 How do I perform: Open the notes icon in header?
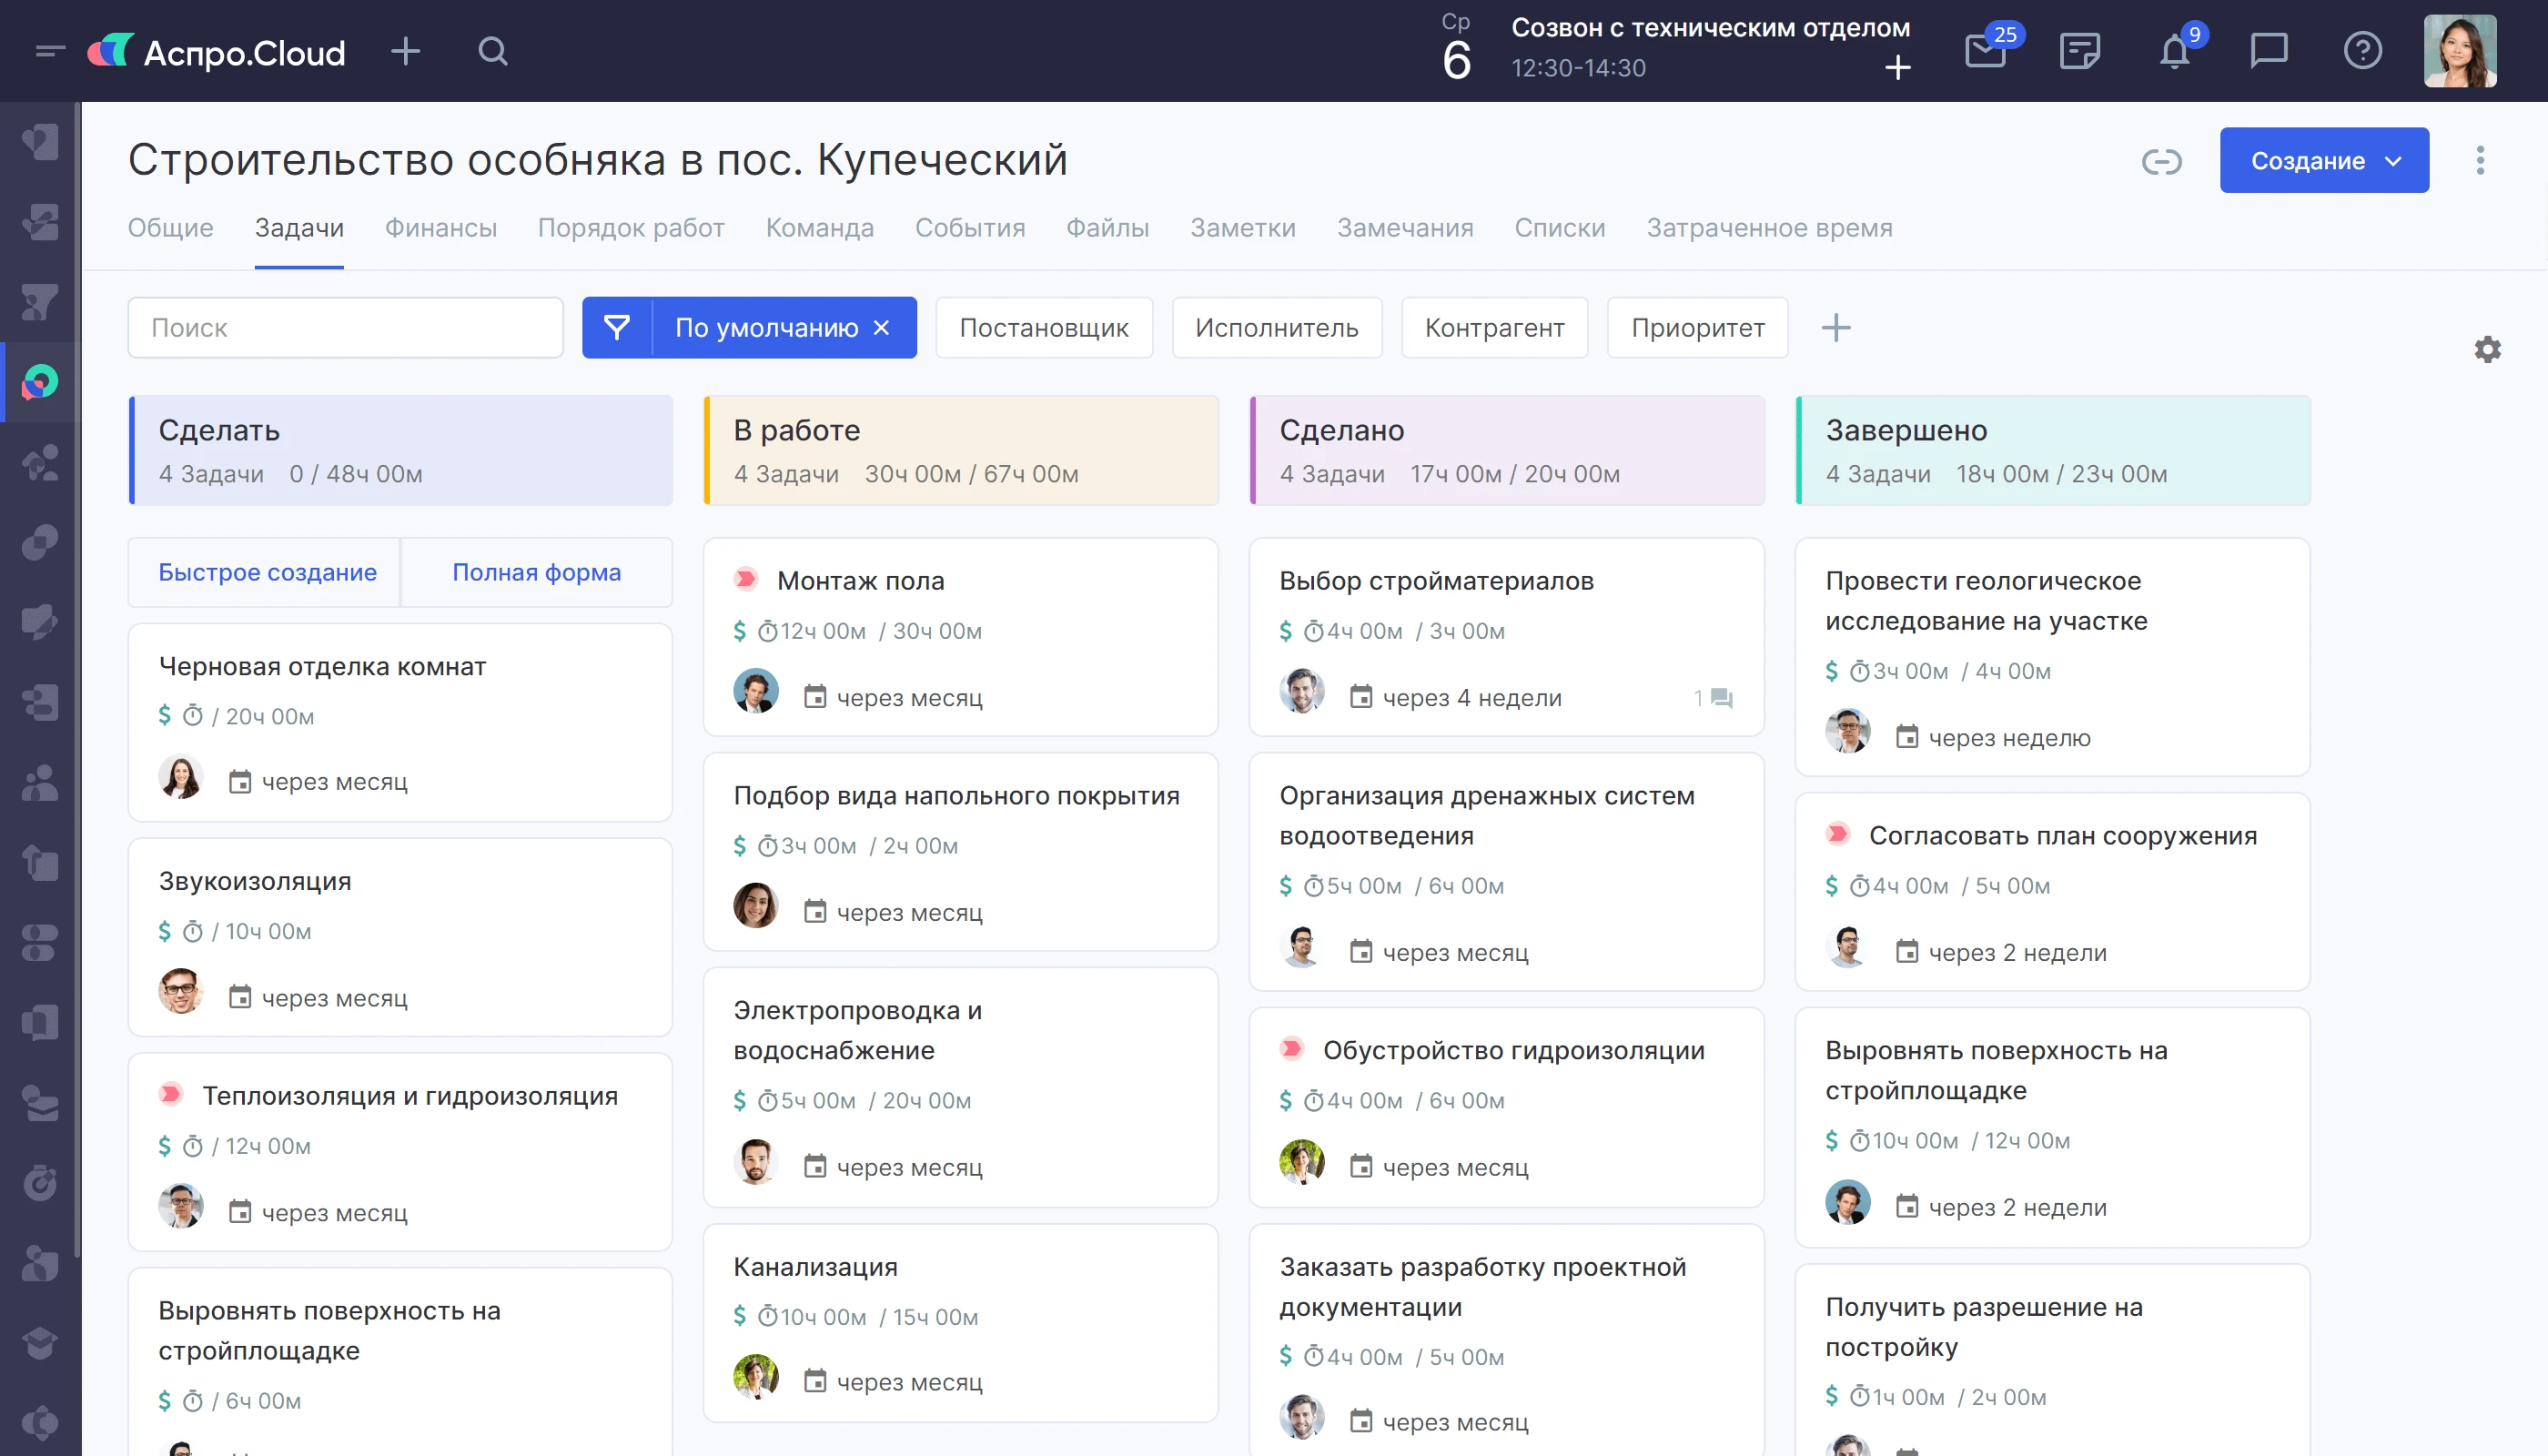point(2079,51)
